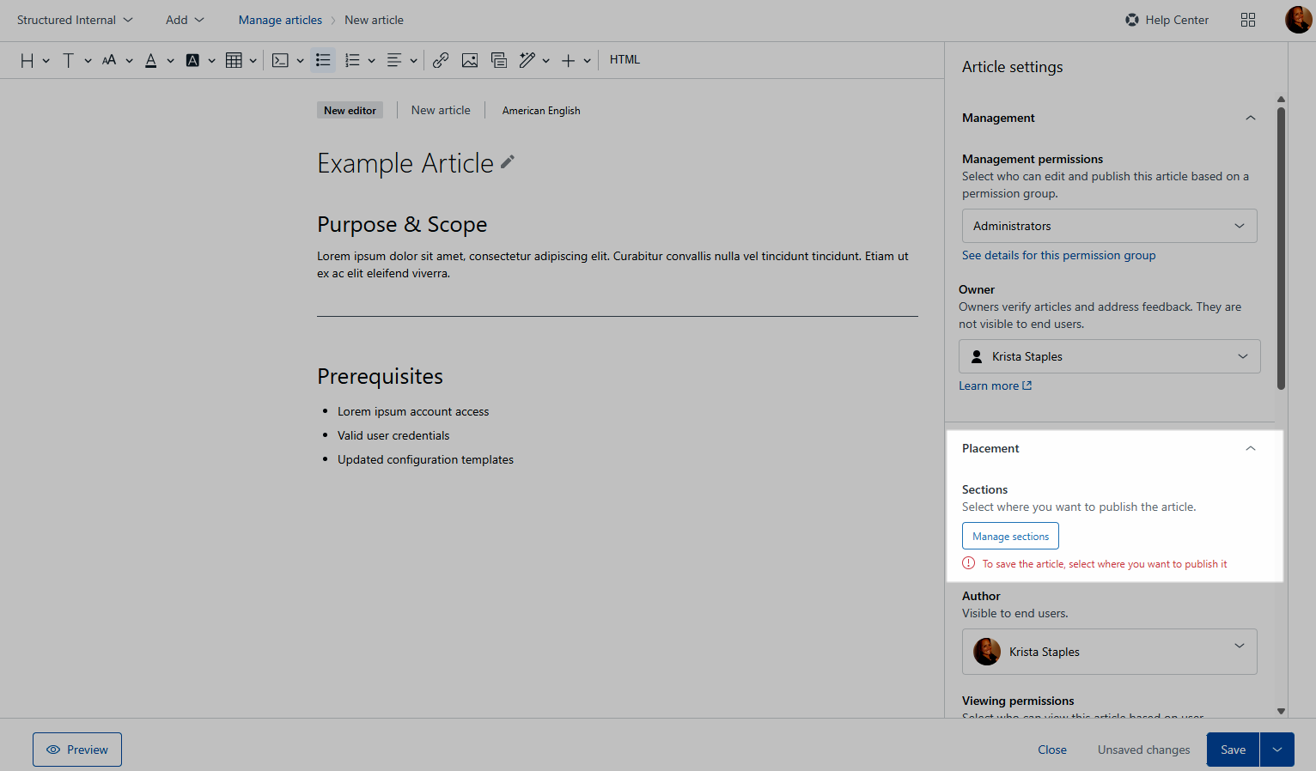Insert a link using the toolbar
Image resolution: width=1316 pixels, height=771 pixels.
pyautogui.click(x=441, y=60)
